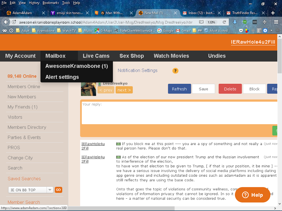Open the Firefox hamburger menu
282x211 pixels.
coord(276,22)
